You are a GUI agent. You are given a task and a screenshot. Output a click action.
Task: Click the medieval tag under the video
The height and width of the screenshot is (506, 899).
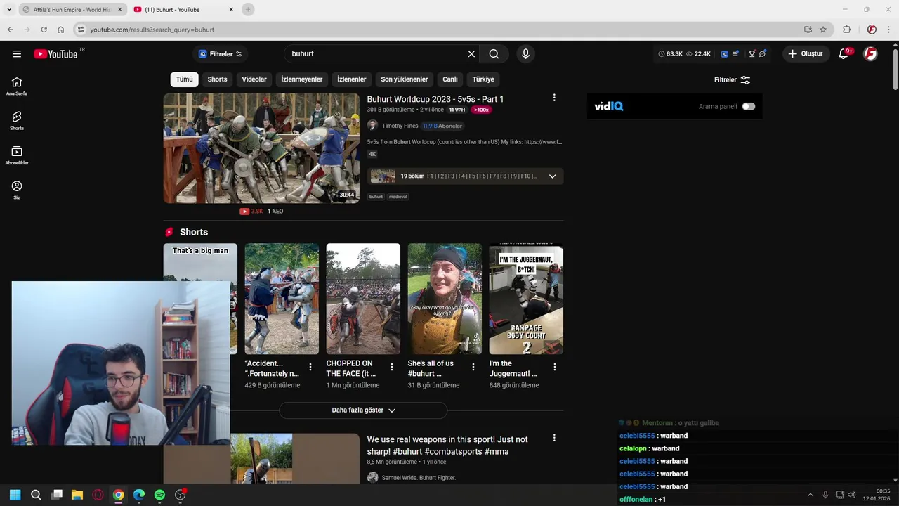[398, 197]
